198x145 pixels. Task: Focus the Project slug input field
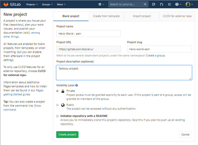159,49
